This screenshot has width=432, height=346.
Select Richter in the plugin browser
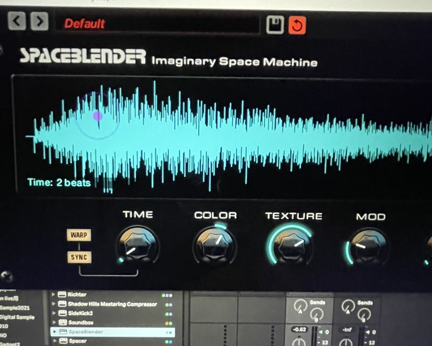pos(77,295)
